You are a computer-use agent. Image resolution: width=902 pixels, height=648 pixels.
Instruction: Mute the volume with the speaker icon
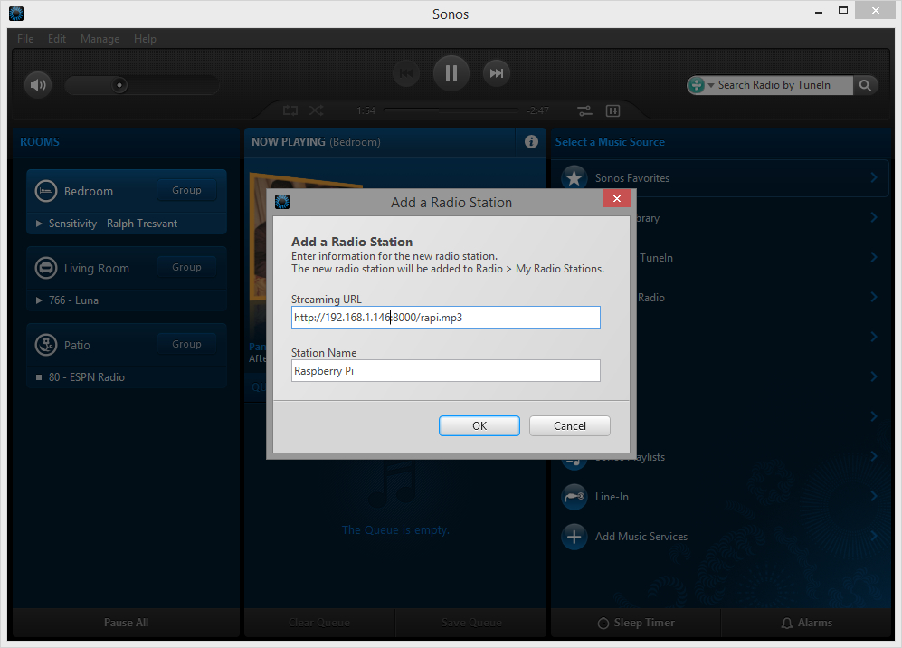38,85
